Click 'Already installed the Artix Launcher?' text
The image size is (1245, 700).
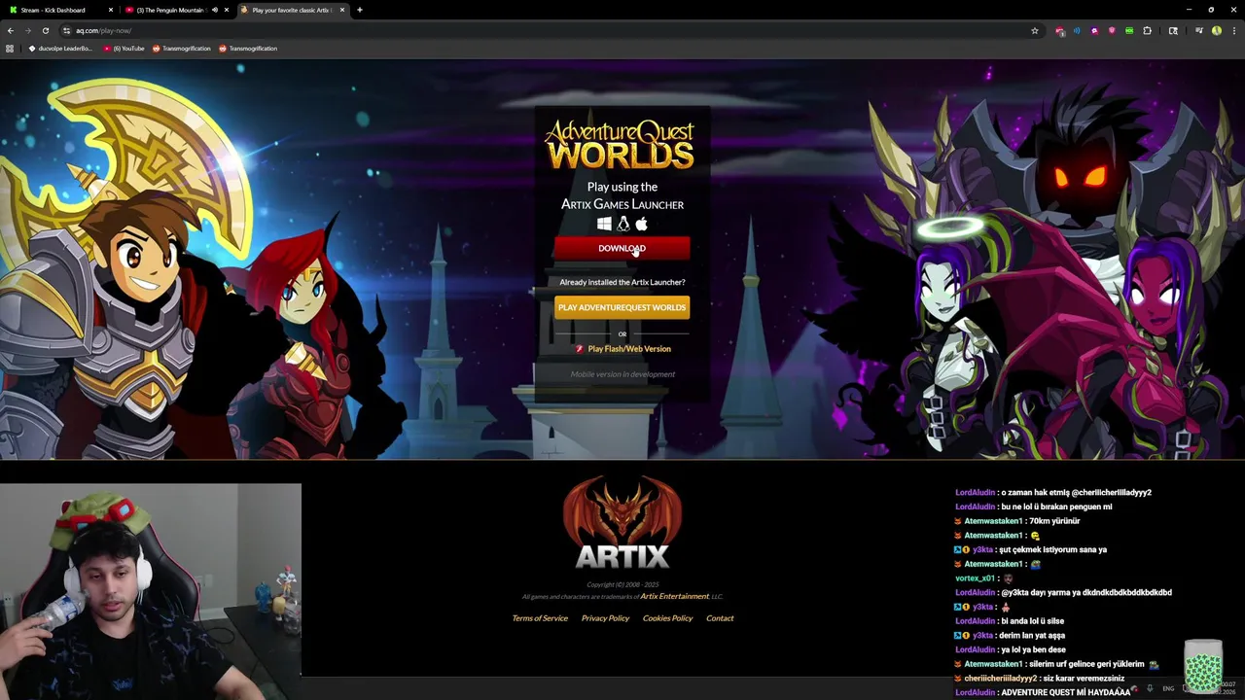[x=622, y=282]
